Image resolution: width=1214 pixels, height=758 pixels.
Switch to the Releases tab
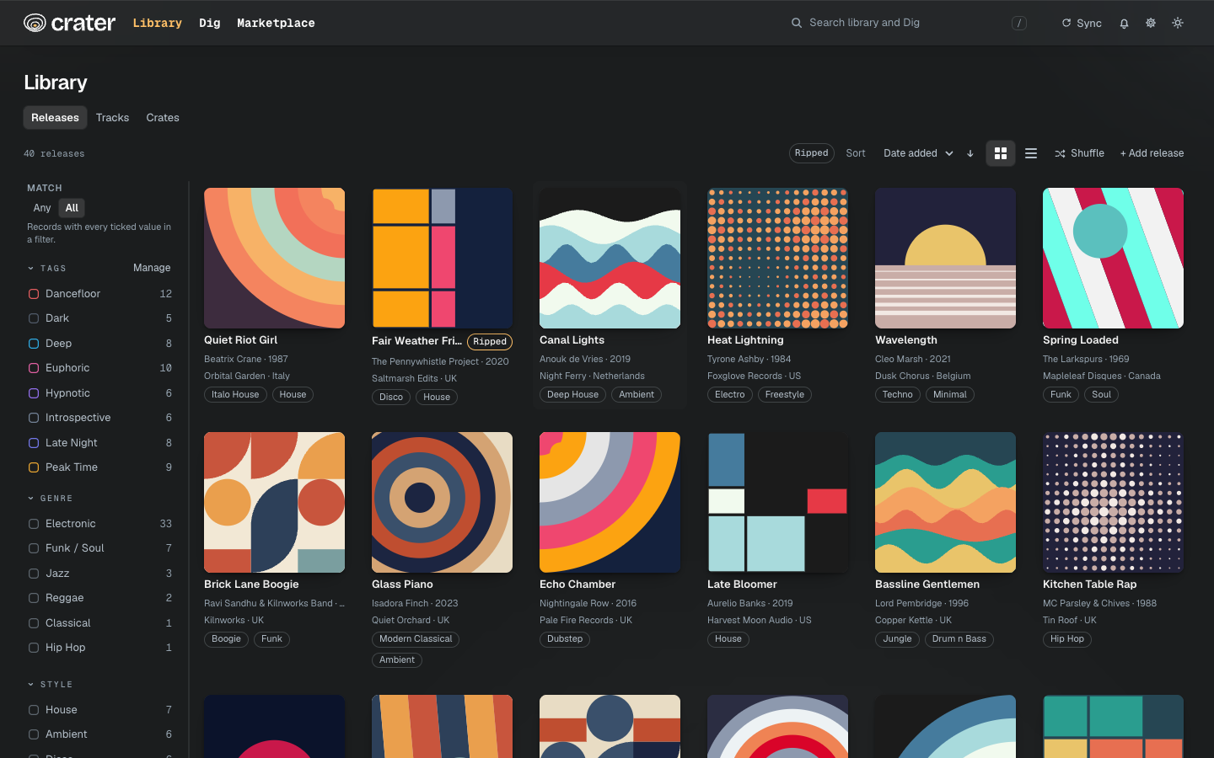tap(55, 118)
